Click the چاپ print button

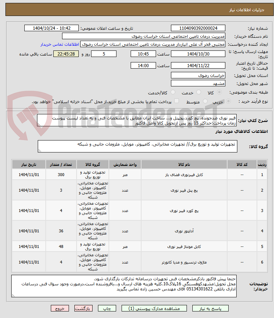tap(107, 308)
